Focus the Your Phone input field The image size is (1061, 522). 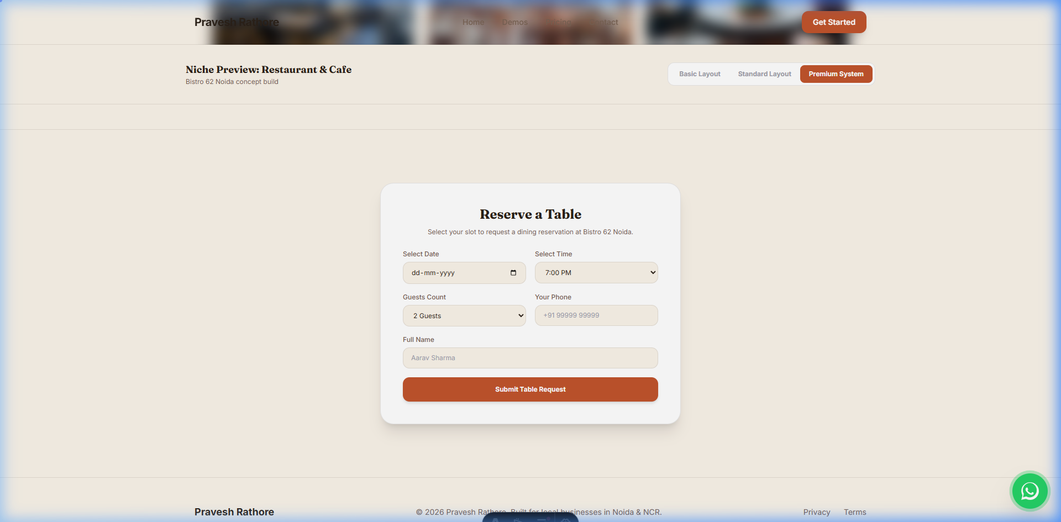point(596,315)
